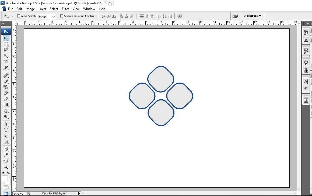Open the Character panel icon
Viewport: 312px width, 196px height.
(306, 82)
